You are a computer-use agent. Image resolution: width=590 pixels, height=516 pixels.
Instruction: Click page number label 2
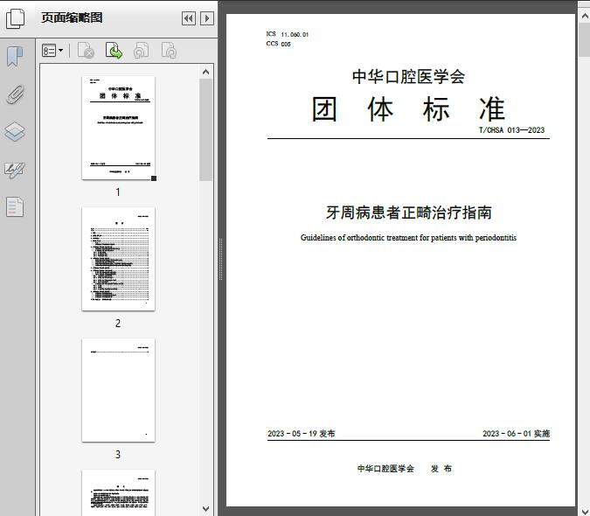pyautogui.click(x=118, y=324)
